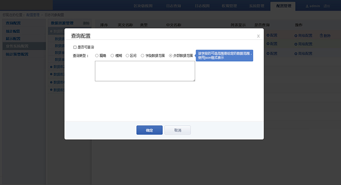The image size is (341, 185).
Task: Tick the 是否可查询 checkbox
Action: point(75,47)
